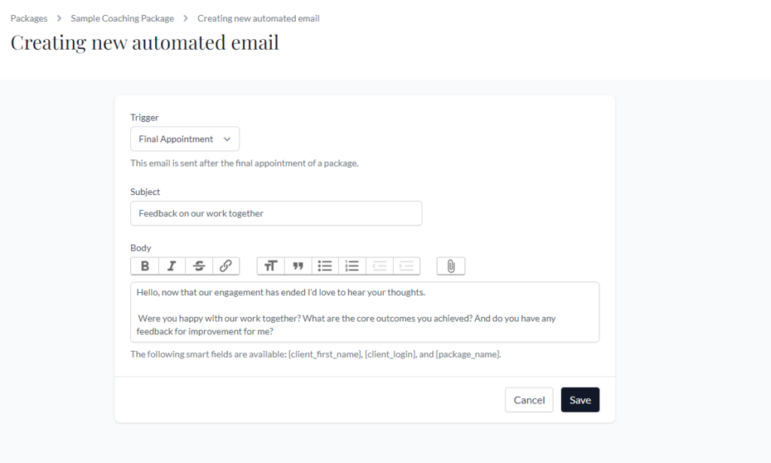Viewport: 771px width, 463px height.
Task: Go to Packages in the breadcrumb
Action: point(29,18)
